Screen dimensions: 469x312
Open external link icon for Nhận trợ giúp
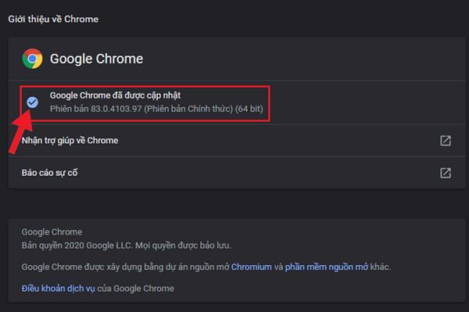click(x=446, y=141)
